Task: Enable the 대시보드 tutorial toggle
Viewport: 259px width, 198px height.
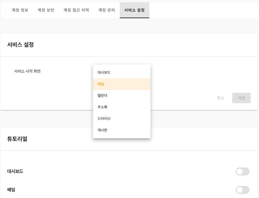Action: point(243,171)
